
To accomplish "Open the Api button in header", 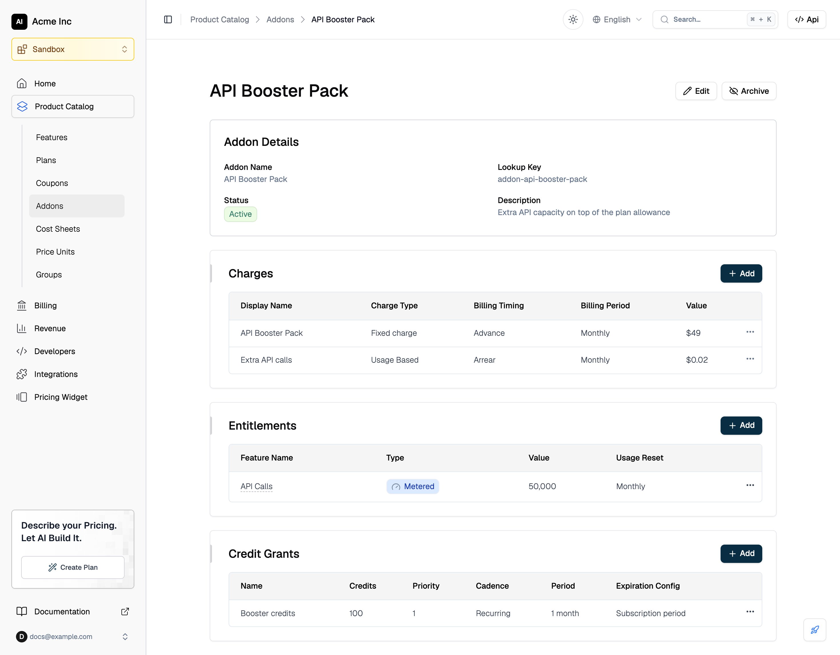I will coord(807,20).
